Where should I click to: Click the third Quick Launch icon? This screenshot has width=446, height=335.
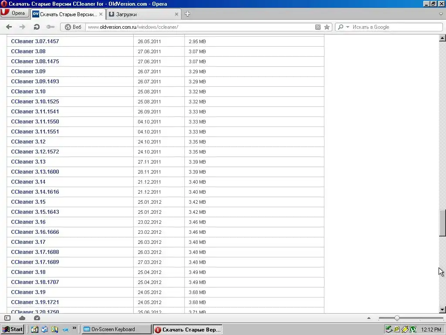[54, 329]
